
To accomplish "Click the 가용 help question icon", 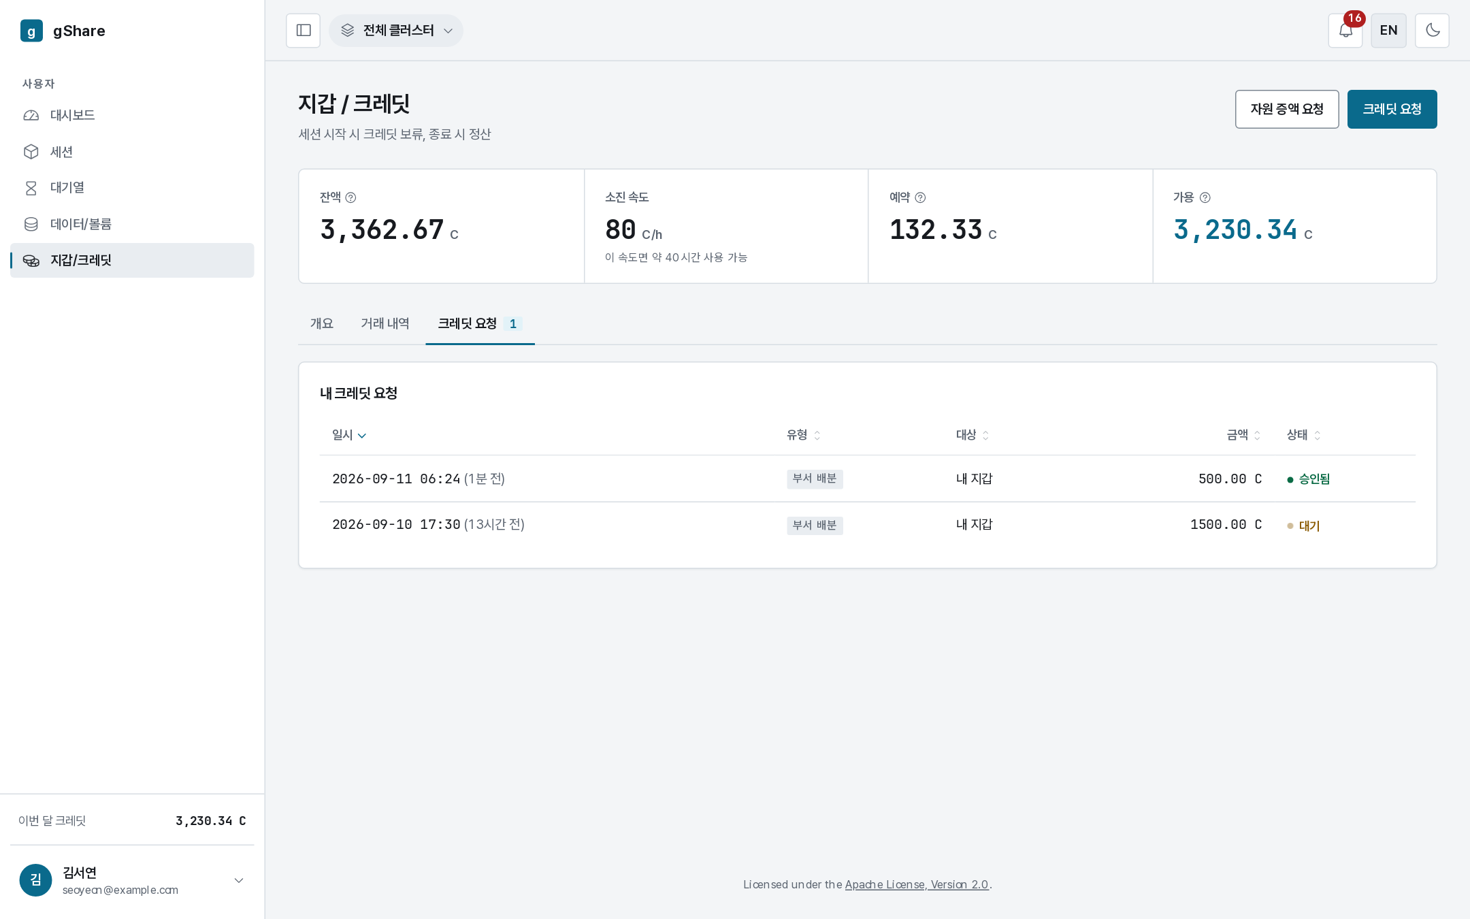I will (1205, 197).
